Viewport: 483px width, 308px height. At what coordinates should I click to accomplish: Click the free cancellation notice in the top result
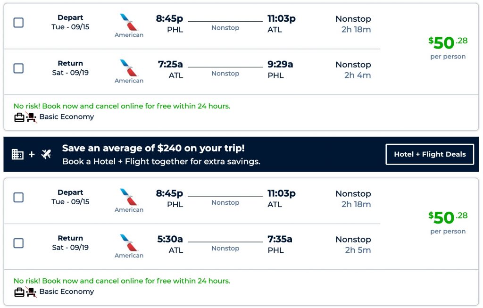click(x=122, y=106)
